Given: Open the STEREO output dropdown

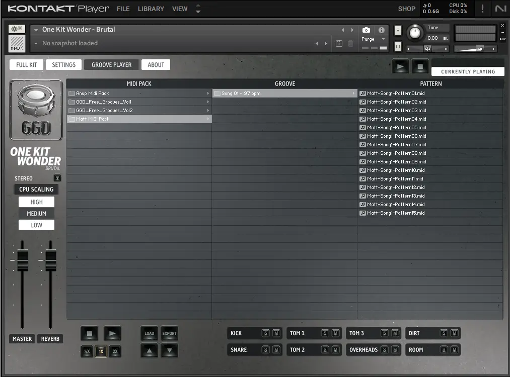Looking at the screenshot, I should (x=57, y=178).
